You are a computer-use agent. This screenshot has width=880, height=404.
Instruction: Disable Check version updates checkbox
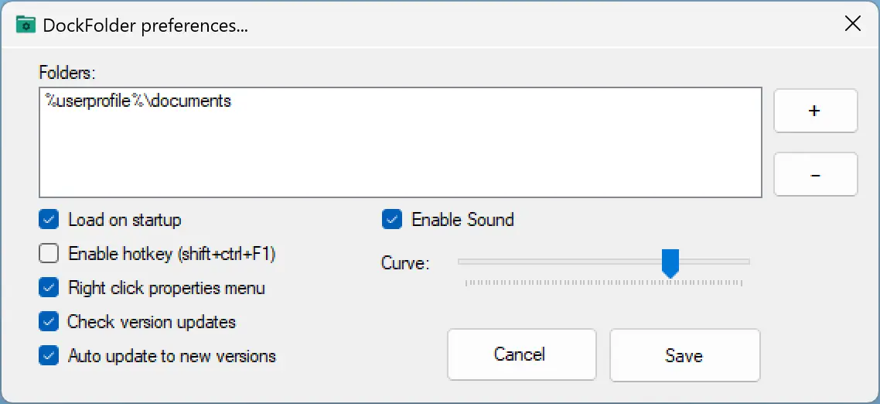coord(49,322)
